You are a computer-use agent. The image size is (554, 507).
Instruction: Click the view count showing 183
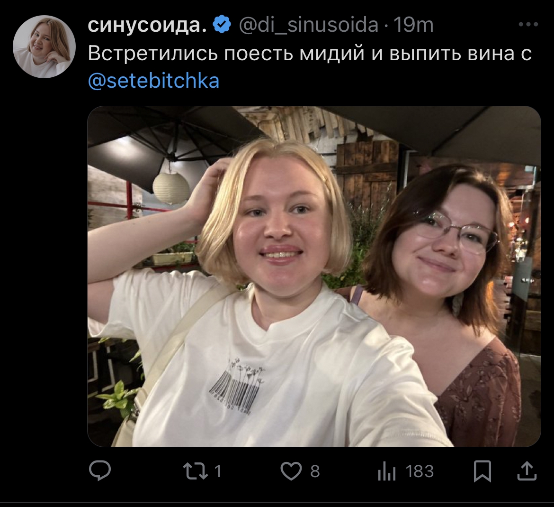point(420,471)
